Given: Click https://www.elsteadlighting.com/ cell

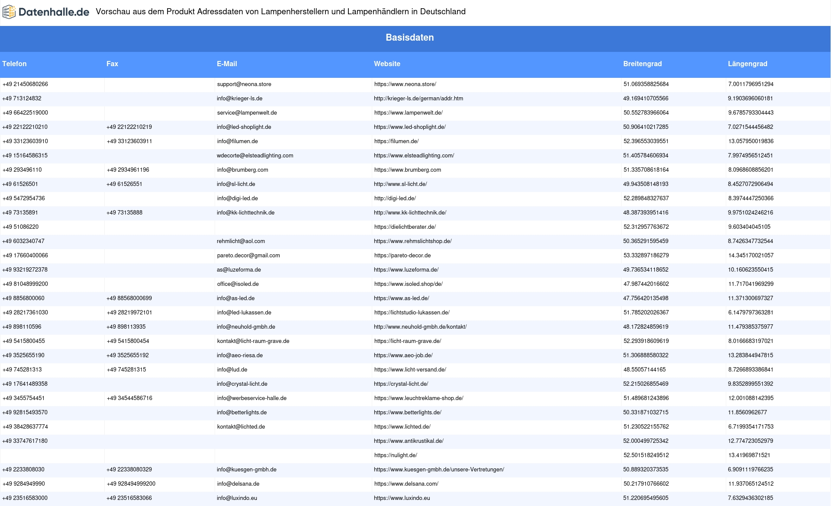Looking at the screenshot, I should pos(414,156).
